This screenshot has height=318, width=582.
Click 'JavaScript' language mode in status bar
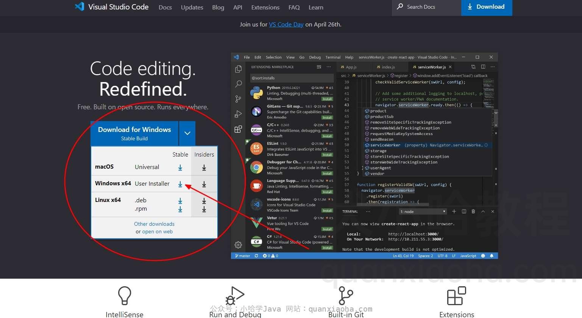(x=468, y=256)
